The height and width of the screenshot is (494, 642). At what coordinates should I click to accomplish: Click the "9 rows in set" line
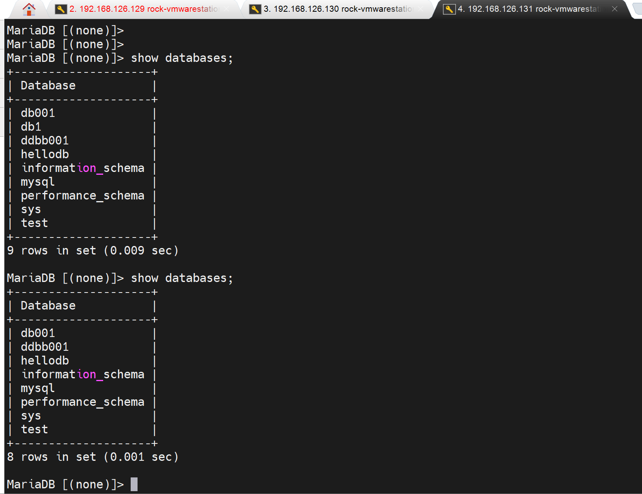(x=93, y=251)
